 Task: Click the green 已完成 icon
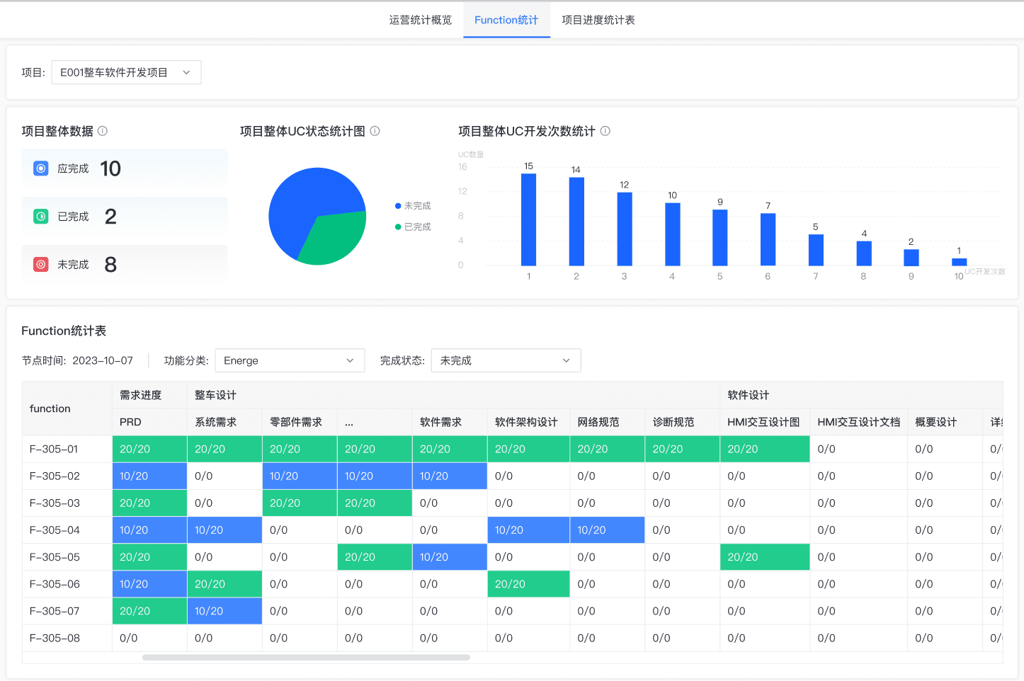(x=41, y=217)
